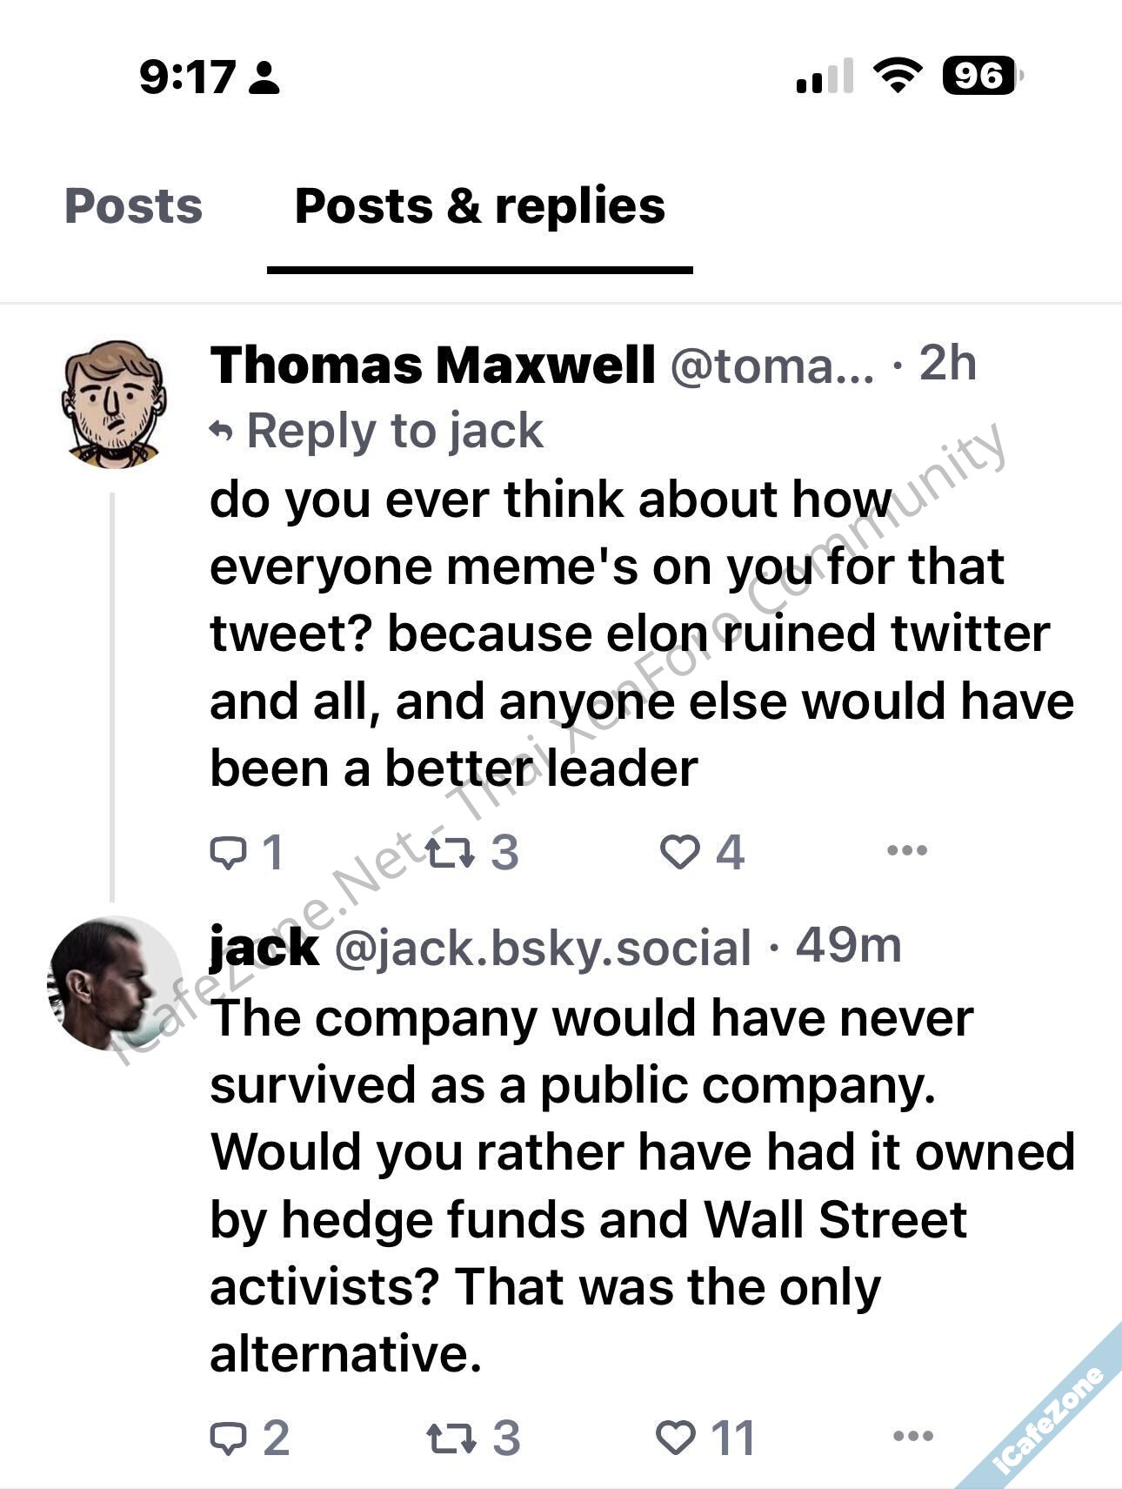Viewport: 1122px width, 1489px height.
Task: Open Thomas Maxwell's avatar
Action: coord(113,404)
